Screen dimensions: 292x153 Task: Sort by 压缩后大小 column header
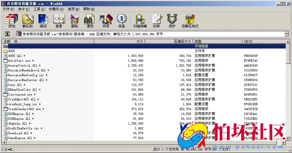pos(169,42)
